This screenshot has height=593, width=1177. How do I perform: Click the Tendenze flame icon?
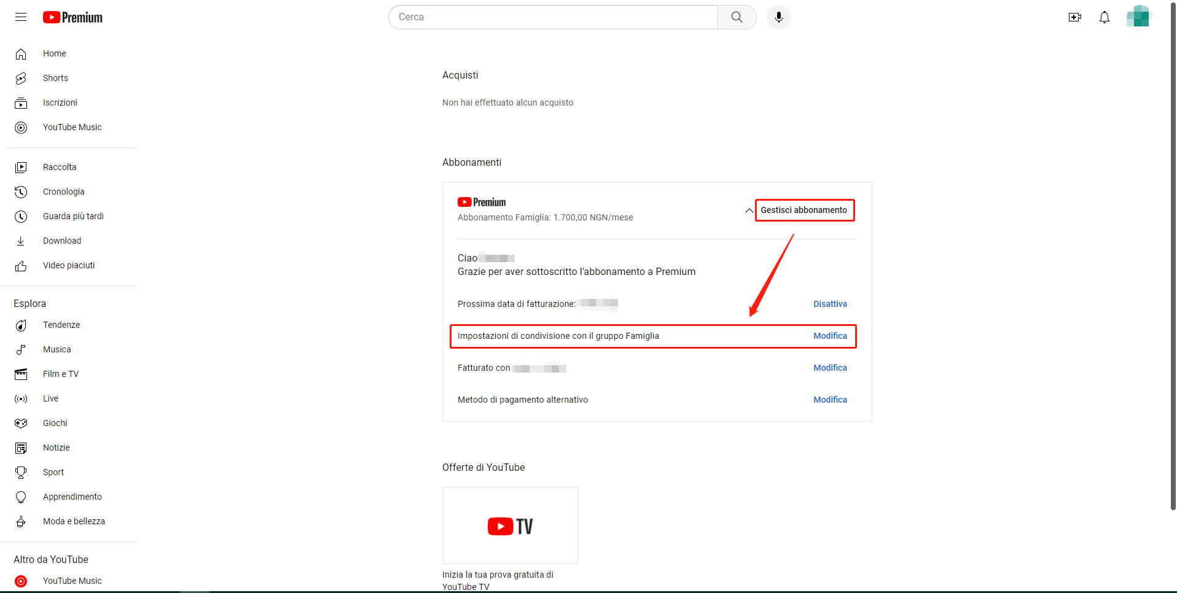coord(21,325)
